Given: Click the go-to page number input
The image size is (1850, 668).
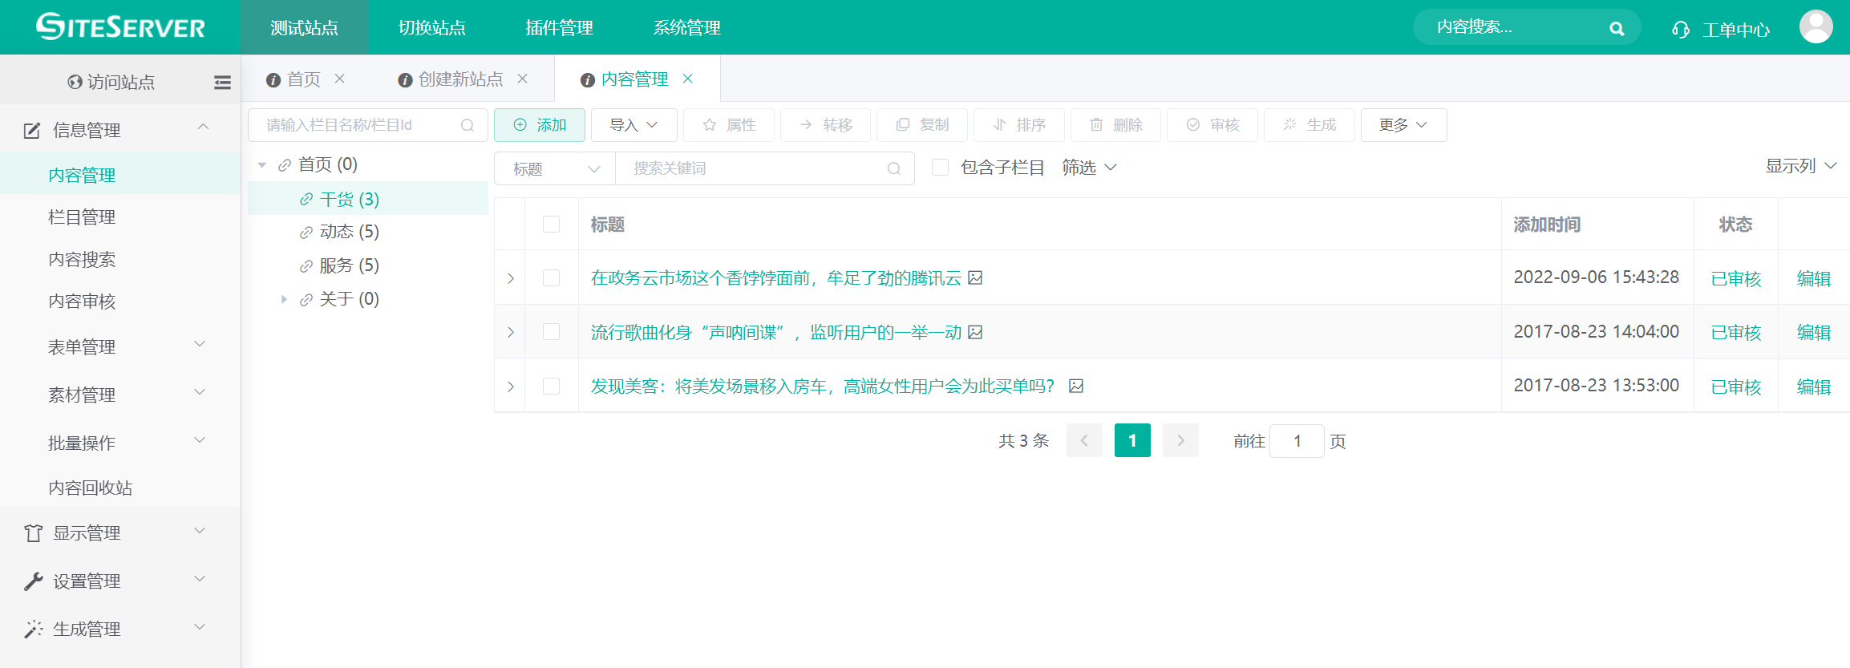Looking at the screenshot, I should tap(1297, 441).
